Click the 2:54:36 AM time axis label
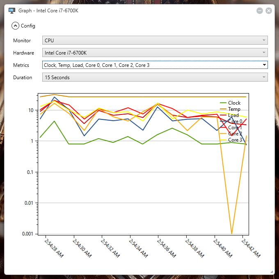This screenshot has width=279, height=279. [166, 248]
